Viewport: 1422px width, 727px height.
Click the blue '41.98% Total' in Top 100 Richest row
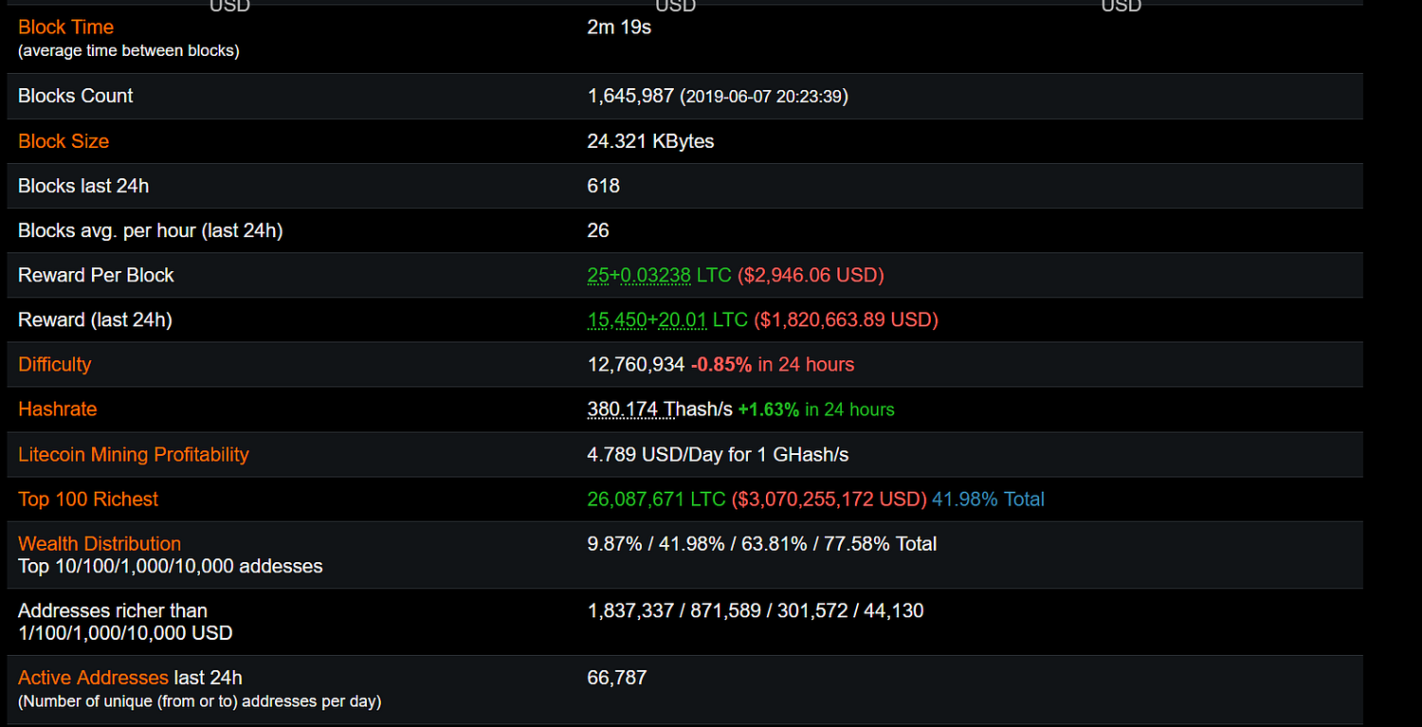(989, 500)
